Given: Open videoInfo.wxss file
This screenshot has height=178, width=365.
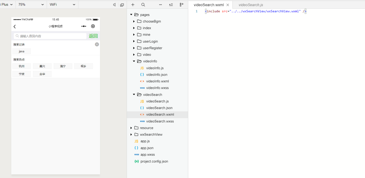Looking at the screenshot, I should (x=157, y=88).
